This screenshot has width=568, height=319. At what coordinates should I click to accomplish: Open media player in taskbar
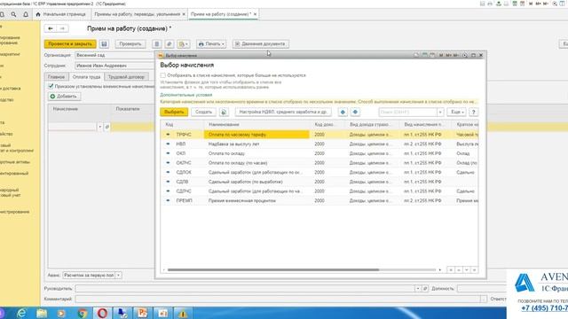(61, 313)
